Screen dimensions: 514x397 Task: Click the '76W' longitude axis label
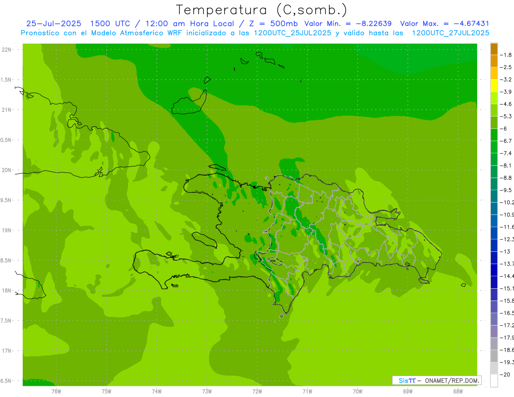[x=56, y=391]
